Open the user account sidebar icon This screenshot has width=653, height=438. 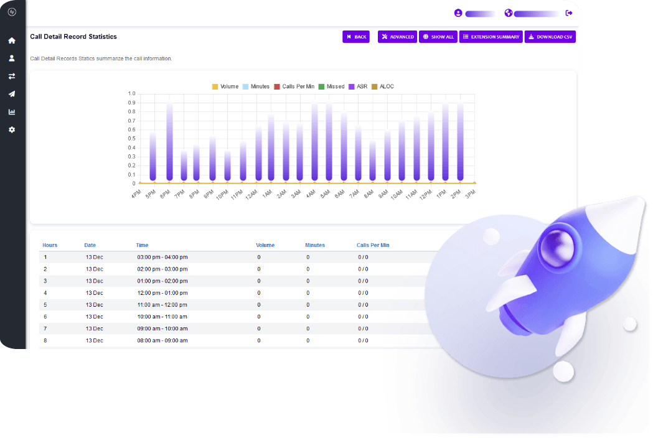(x=12, y=58)
